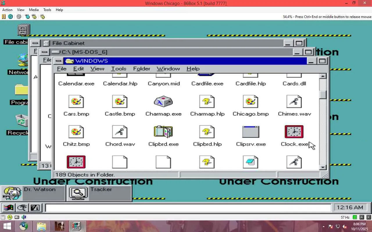The width and height of the screenshot is (372, 232).
Task: Open the 86Box Media menu
Action: (x=34, y=10)
